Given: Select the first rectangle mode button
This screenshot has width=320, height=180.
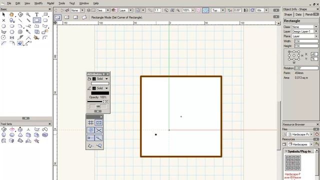Looking at the screenshot, I should click(57, 17).
